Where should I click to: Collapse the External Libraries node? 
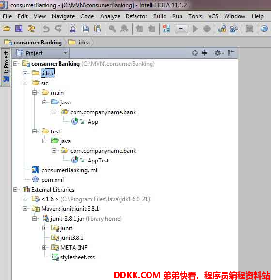point(15,189)
